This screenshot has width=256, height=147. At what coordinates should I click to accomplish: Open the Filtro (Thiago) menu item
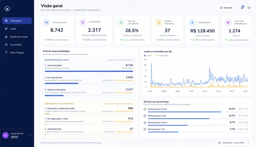[x=17, y=53]
